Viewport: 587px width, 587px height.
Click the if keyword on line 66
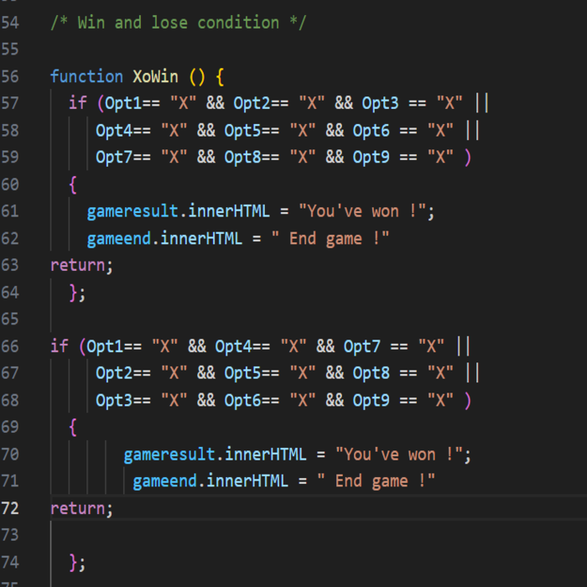pos(59,345)
